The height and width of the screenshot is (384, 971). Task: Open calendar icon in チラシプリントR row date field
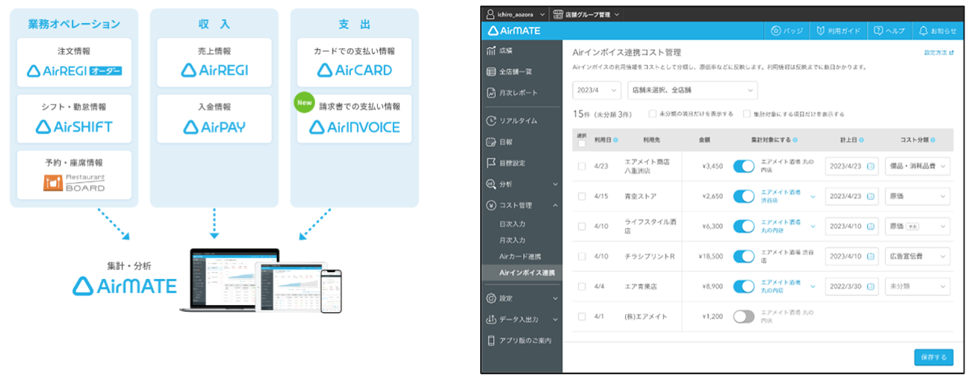tap(871, 256)
